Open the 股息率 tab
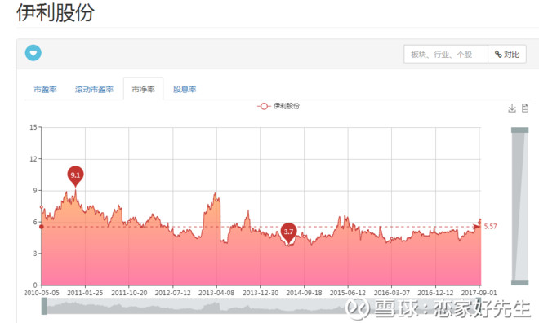539x323 pixels. [x=185, y=89]
